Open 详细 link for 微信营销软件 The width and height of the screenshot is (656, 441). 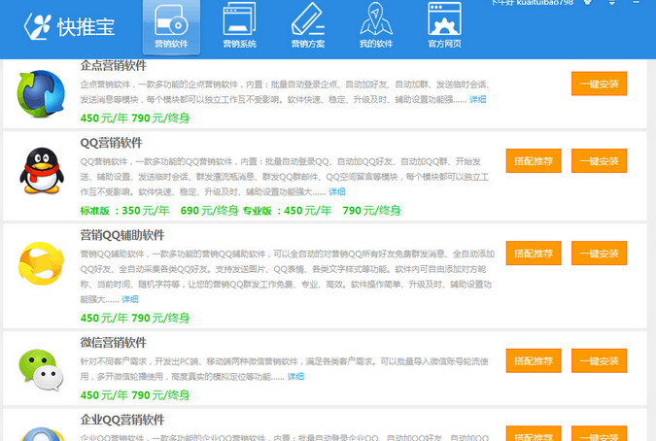[295, 377]
